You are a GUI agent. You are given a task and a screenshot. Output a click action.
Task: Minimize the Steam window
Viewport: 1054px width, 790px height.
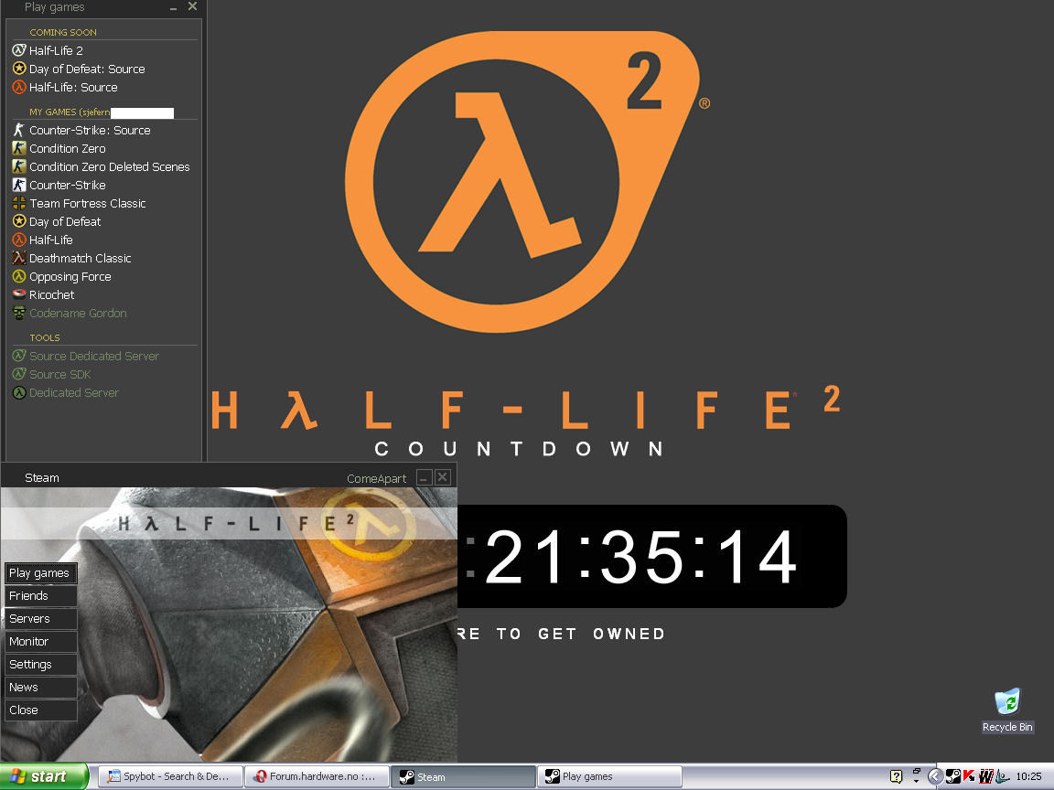[x=424, y=477]
